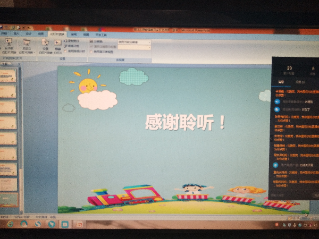Close the slide thumbnail pane

[19, 64]
